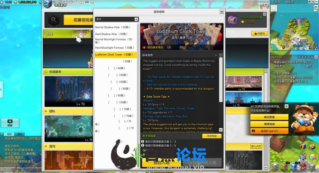Screen dimensions: 319x173
Task: Open the treasure chest reward icon
Action: tap(232, 20)
